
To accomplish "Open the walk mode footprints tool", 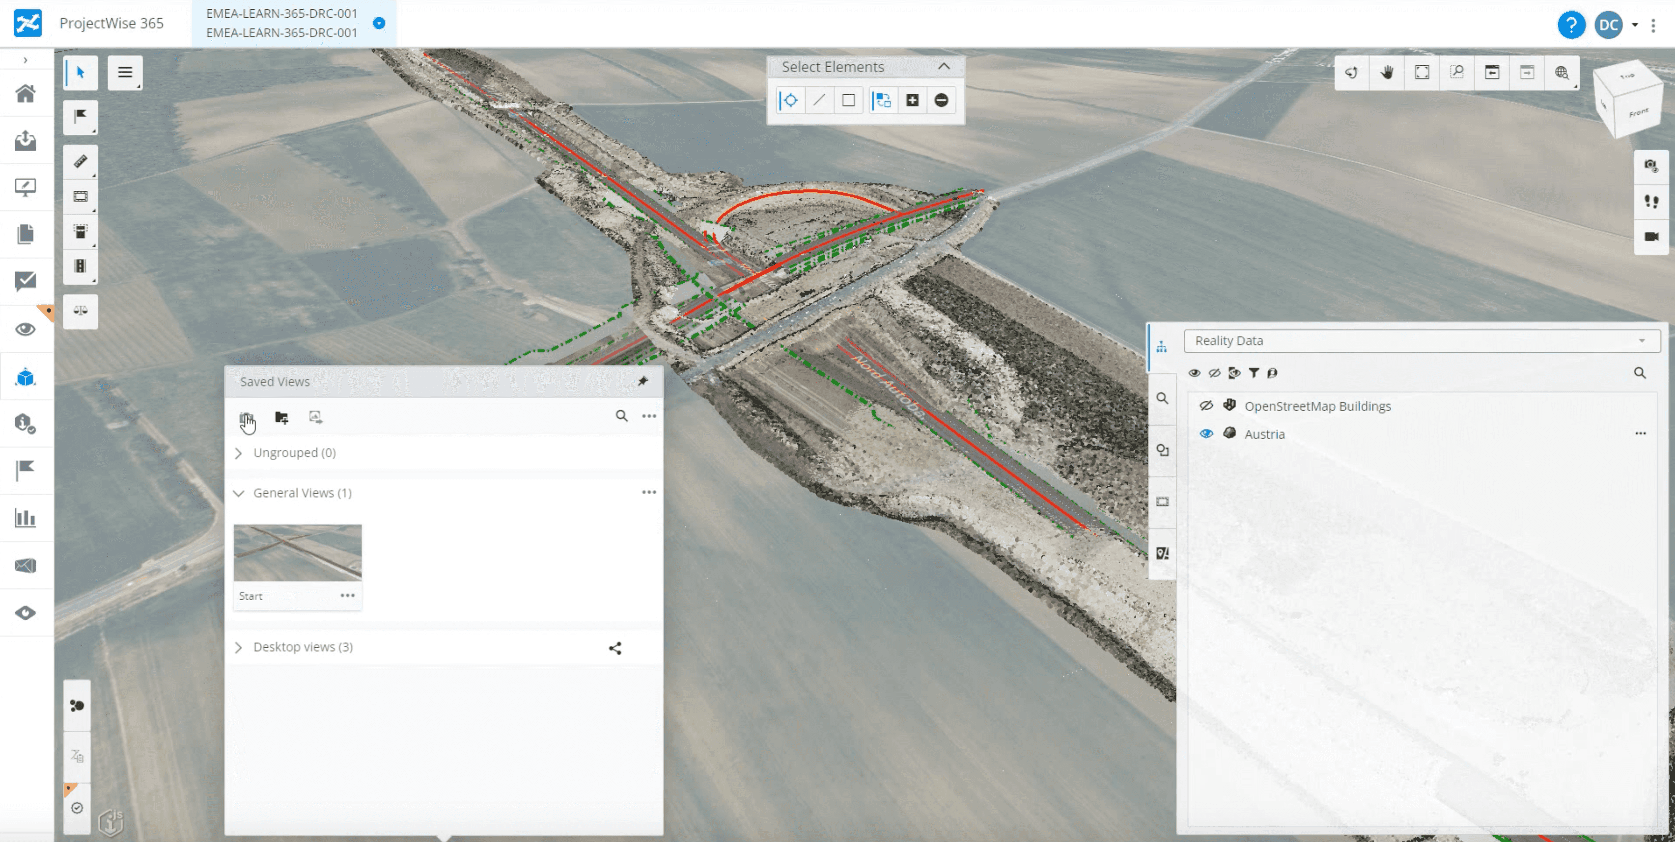I will (1650, 201).
